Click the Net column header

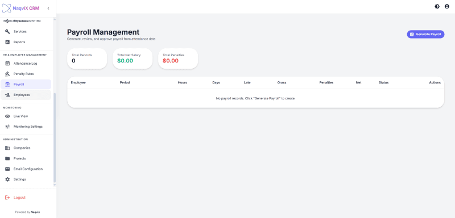point(359,82)
